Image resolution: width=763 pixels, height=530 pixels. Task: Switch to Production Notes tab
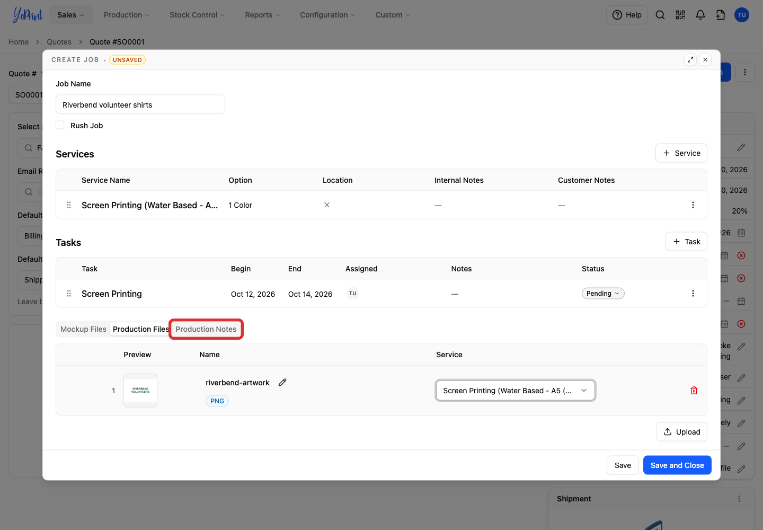click(x=206, y=329)
